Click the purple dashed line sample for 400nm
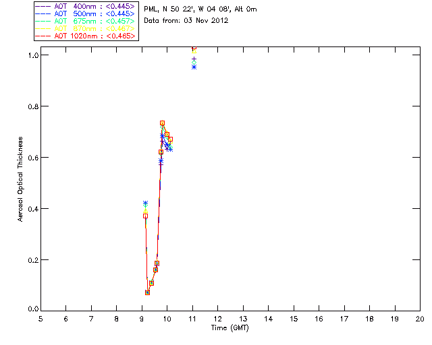This screenshot has width=432, height=345. (43, 6)
